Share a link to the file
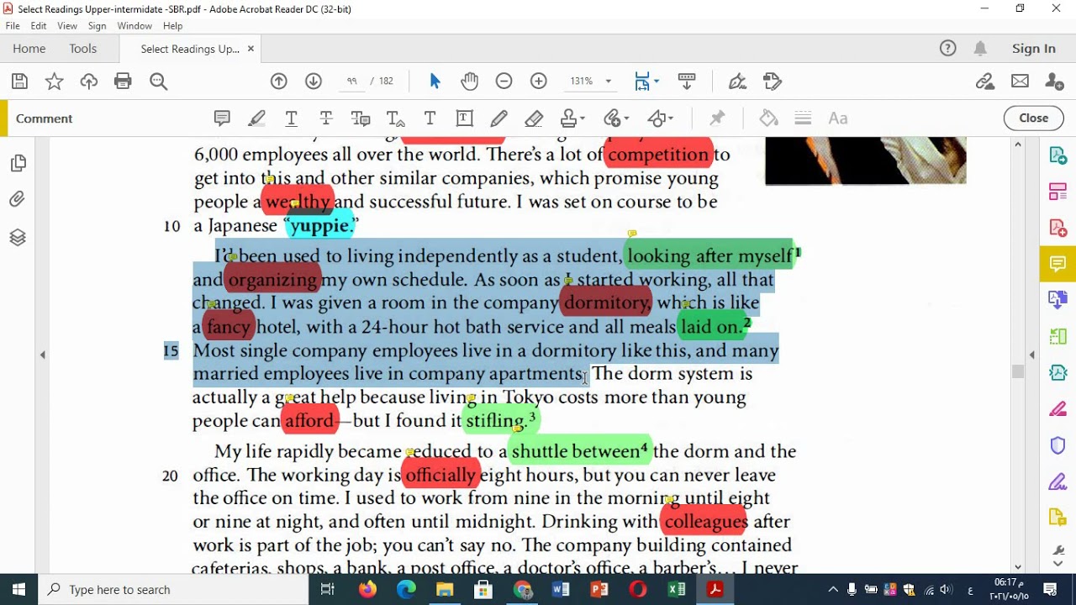 click(985, 81)
